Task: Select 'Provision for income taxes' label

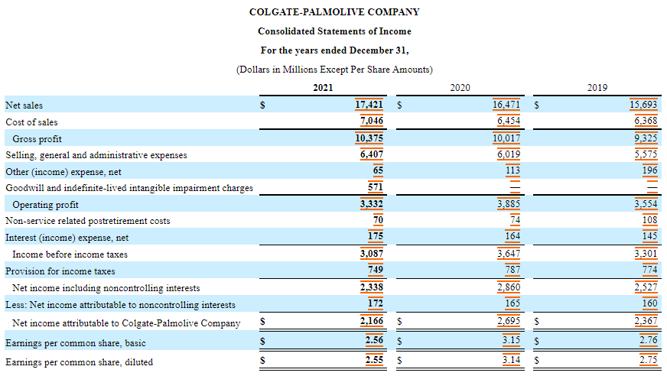Action: 60,271
